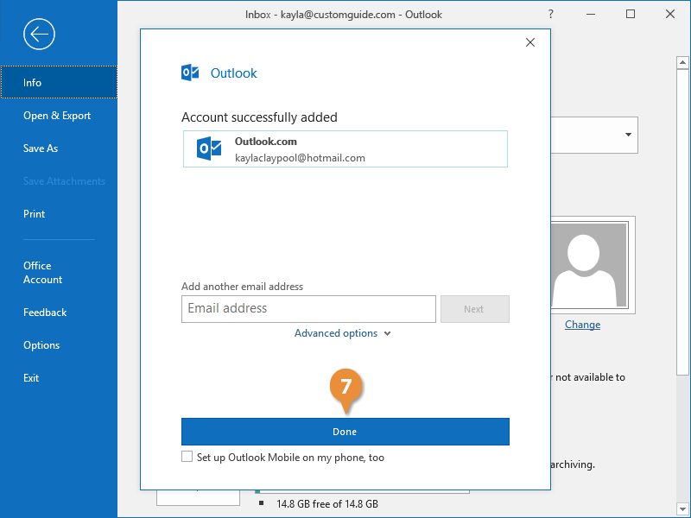The height and width of the screenshot is (518, 691).
Task: Select Info in the sidebar
Action: [59, 82]
